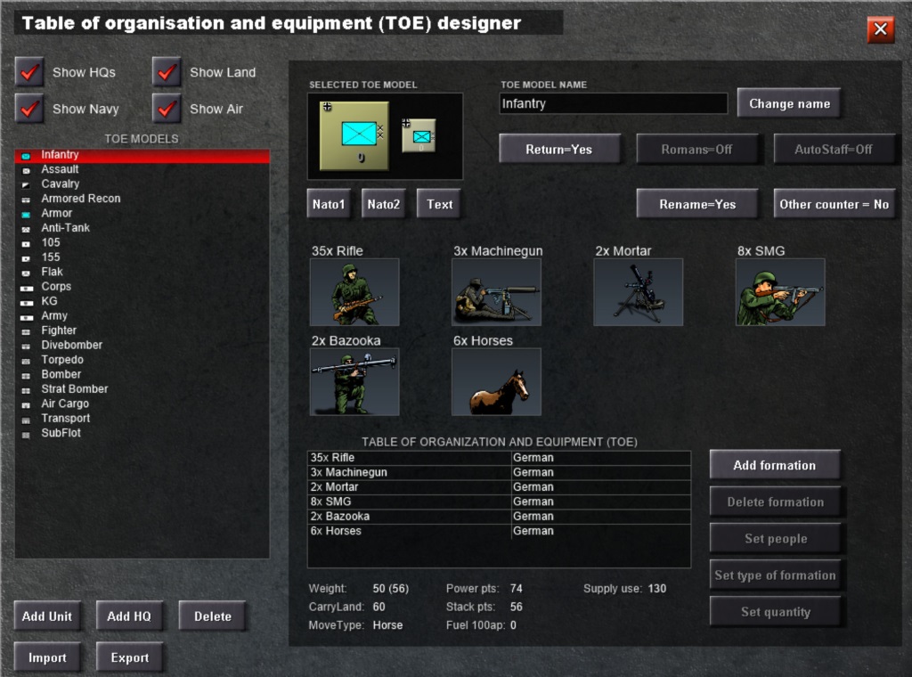Click the 155 artillery model icon
Viewport: 912px width, 677px height.
[26, 258]
